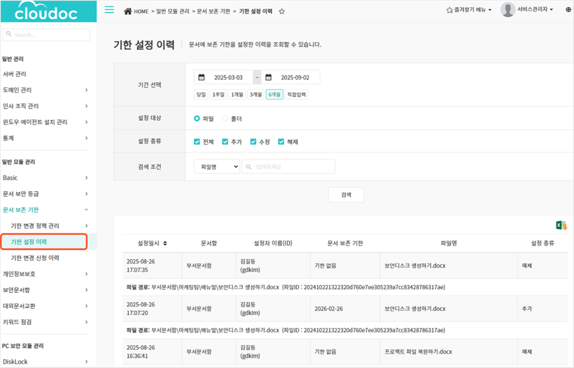Image resolution: width=574 pixels, height=368 pixels.
Task: Click the search keyword input field
Action: tap(289, 167)
